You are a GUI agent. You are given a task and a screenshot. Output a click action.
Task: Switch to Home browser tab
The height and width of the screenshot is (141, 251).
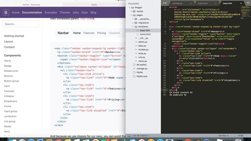(94, 5)
